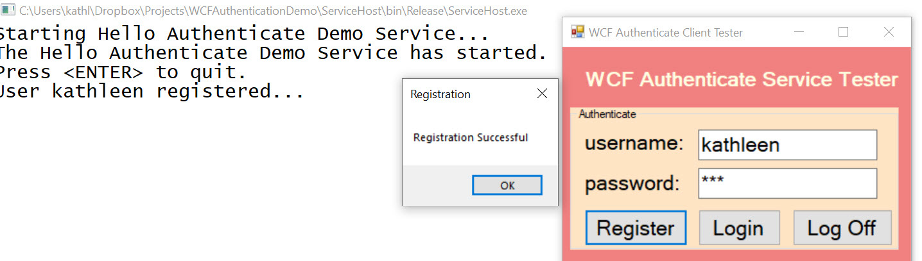922x261 pixels.
Task: Close the WCF Authenticate Client Tester window
Action: click(889, 32)
